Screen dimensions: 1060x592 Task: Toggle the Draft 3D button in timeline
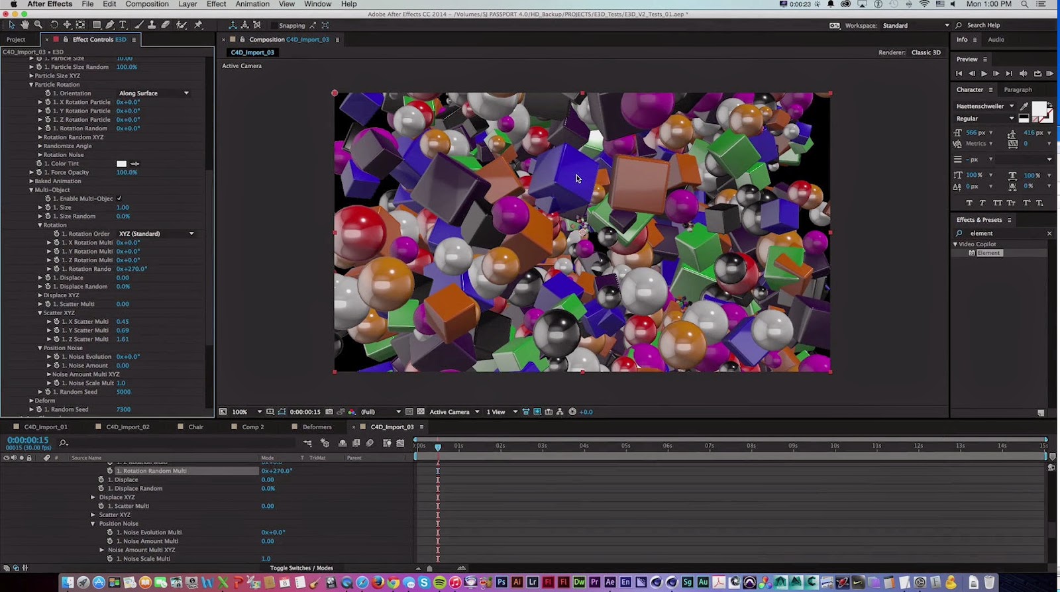click(325, 443)
